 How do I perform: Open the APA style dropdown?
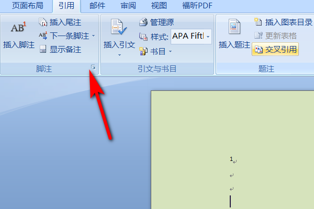(208, 37)
